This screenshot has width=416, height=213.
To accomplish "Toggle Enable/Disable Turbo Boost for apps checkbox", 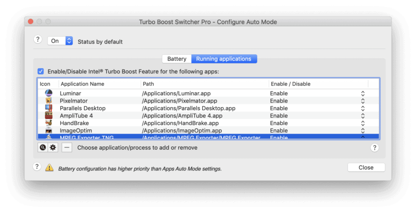I will pyautogui.click(x=41, y=71).
